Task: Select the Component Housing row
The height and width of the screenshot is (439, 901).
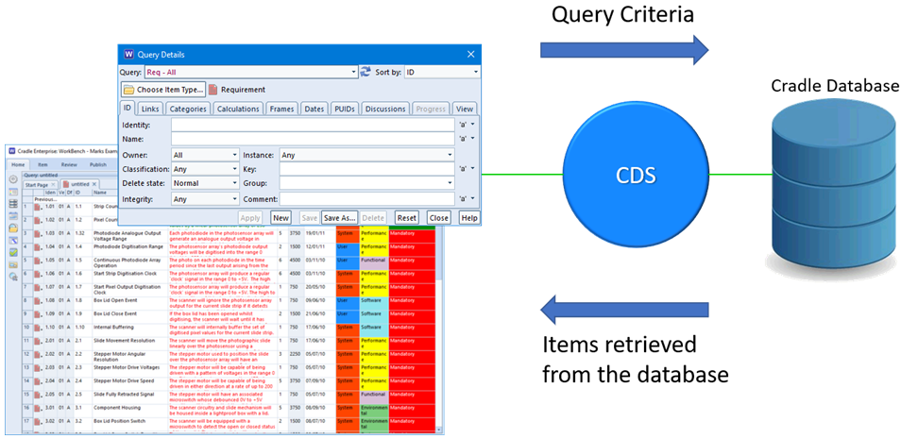Action: 229,411
